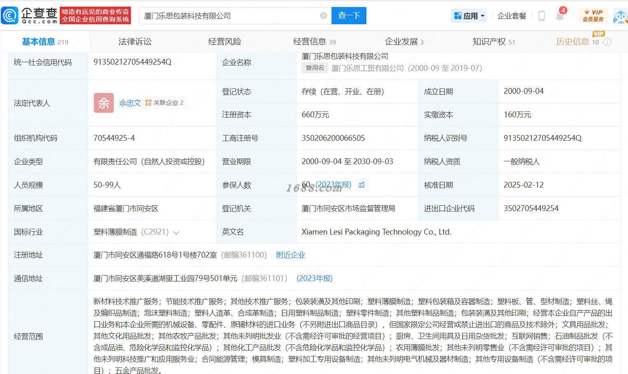Select the former name 厦门乐思工贸有限公司
628x374 pixels.
367,68
